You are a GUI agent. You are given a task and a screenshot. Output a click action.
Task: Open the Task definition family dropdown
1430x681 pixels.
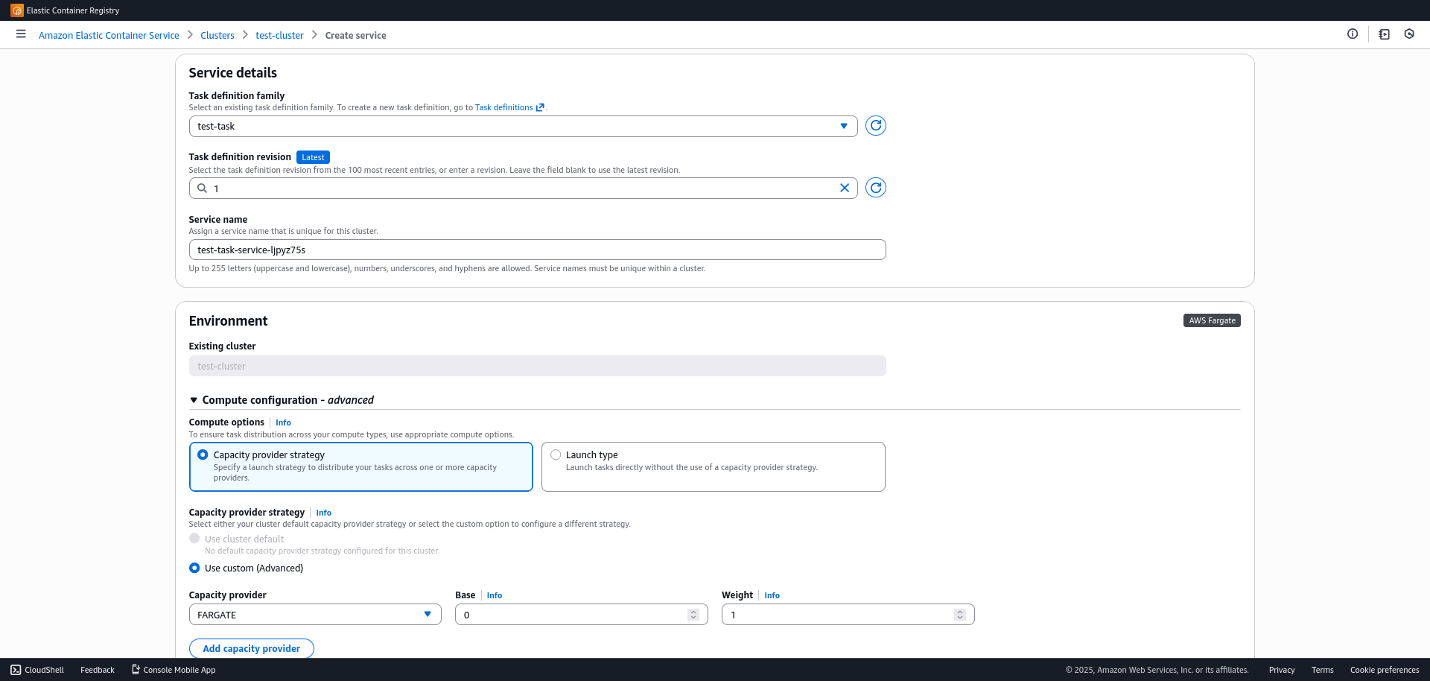(843, 126)
